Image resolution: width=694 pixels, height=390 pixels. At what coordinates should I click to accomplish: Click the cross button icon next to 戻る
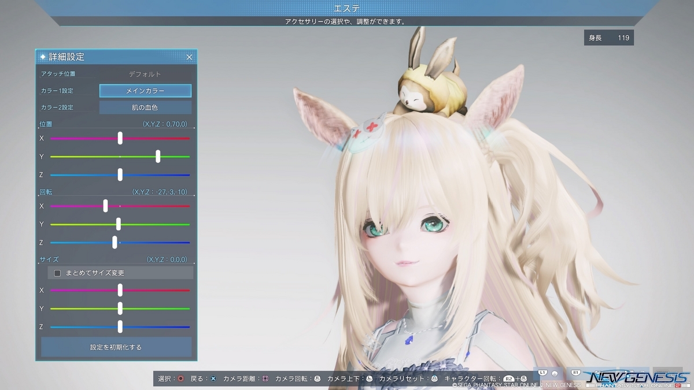(x=213, y=378)
